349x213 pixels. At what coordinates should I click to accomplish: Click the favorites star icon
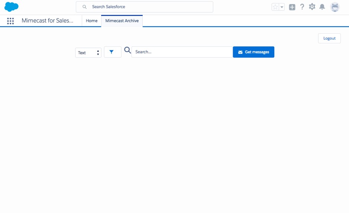(275, 7)
